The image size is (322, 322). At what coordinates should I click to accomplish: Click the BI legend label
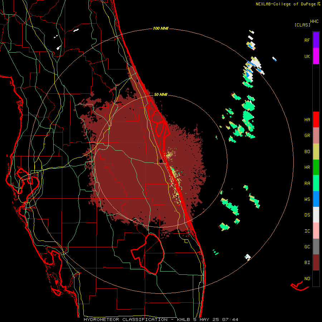click(x=307, y=263)
